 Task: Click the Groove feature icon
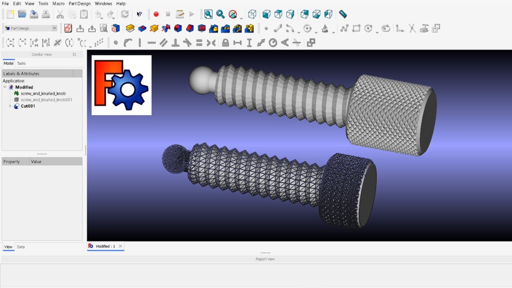[x=166, y=28]
